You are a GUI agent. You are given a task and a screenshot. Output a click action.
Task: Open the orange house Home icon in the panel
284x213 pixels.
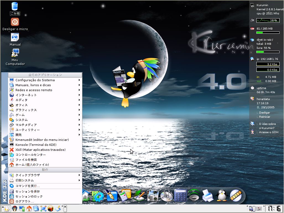tap(29, 209)
